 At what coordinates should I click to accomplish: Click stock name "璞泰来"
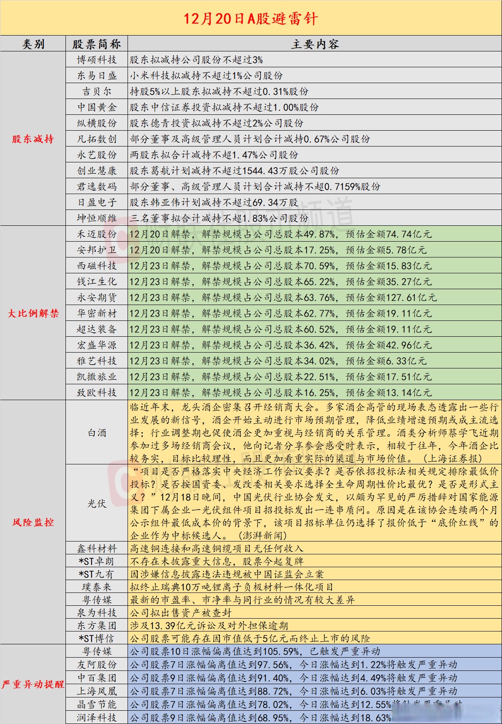(x=97, y=587)
